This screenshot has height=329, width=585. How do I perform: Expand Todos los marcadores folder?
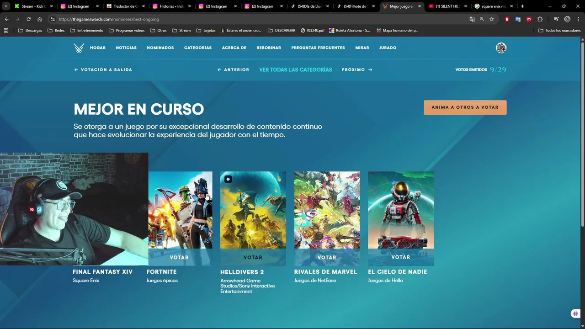coord(559,31)
